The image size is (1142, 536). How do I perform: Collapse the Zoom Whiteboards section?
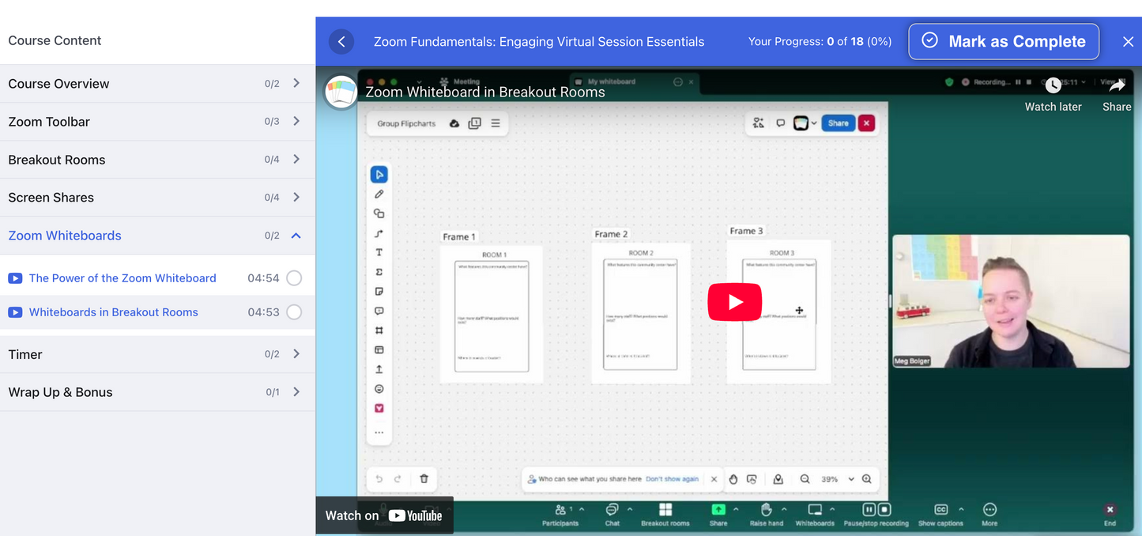point(296,235)
